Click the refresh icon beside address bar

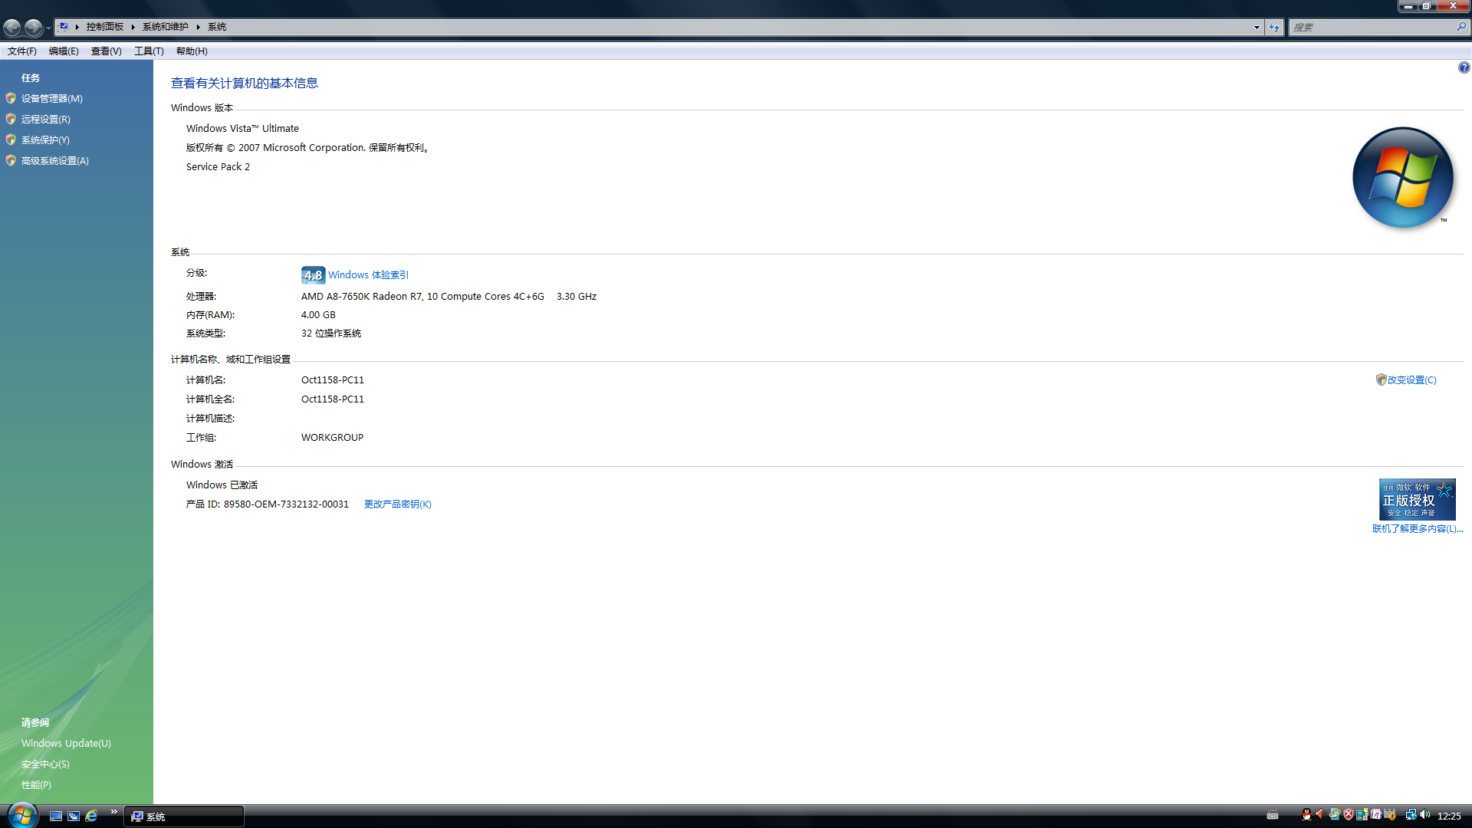coord(1274,28)
